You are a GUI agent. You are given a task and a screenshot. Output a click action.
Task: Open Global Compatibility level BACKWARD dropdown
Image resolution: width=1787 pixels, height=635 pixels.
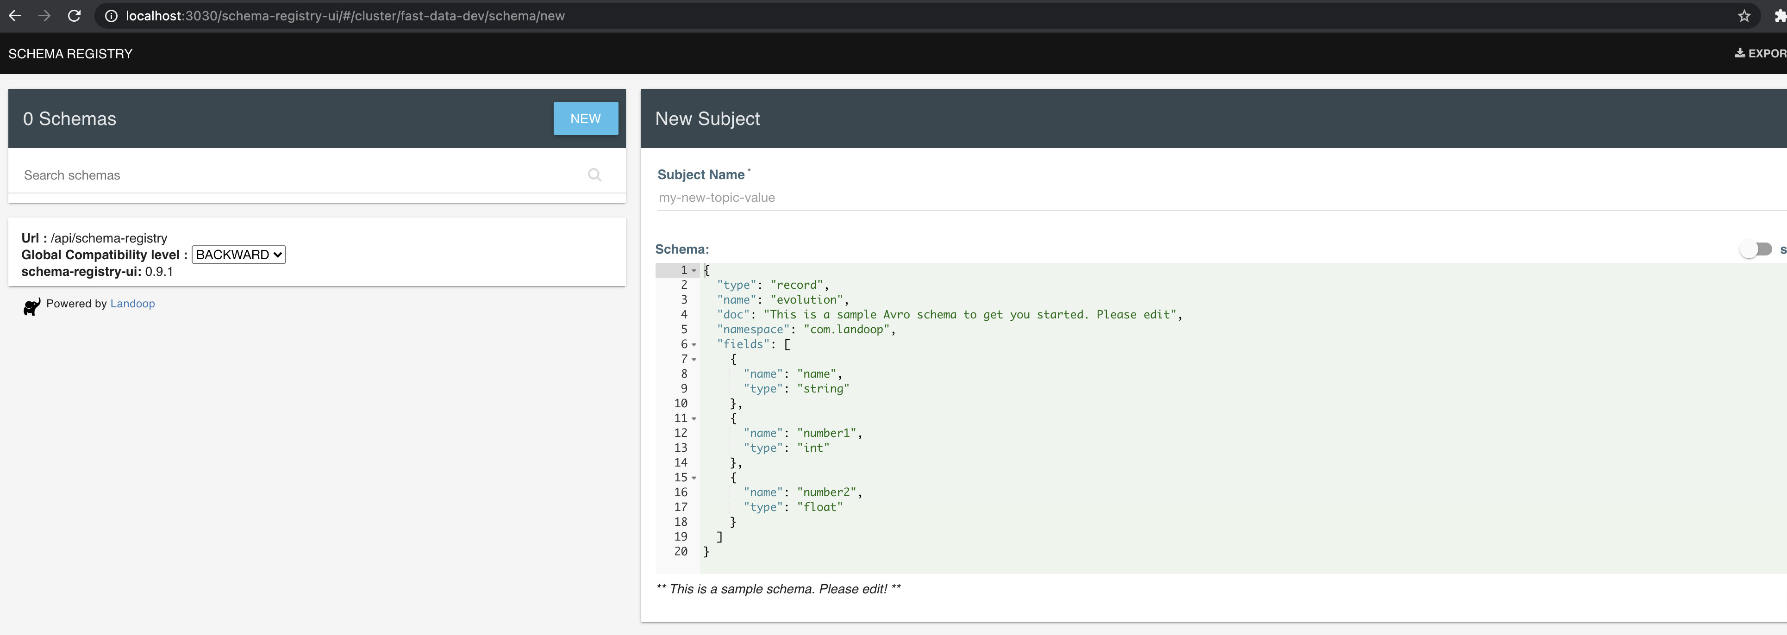tap(238, 255)
